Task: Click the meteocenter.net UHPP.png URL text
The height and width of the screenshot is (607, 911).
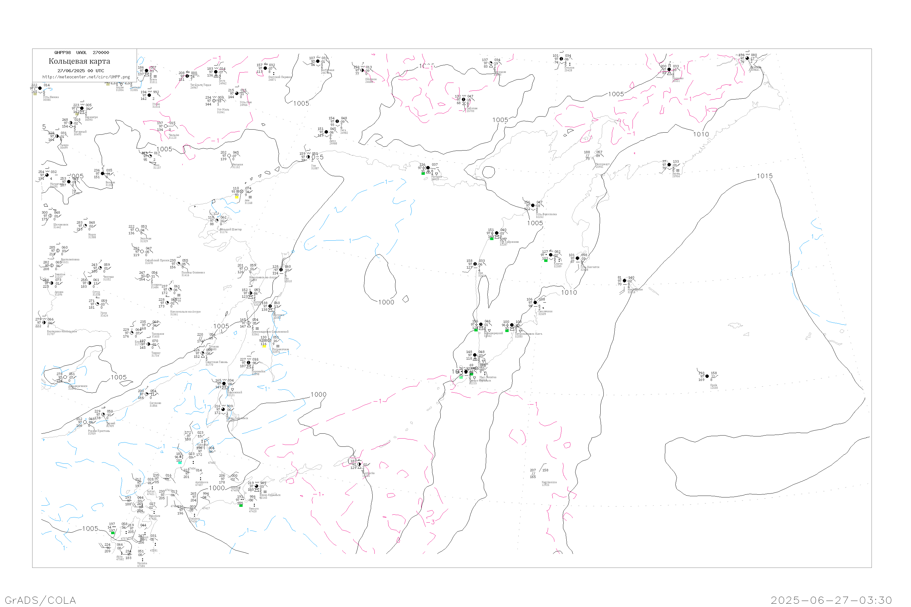Action: tap(86, 77)
